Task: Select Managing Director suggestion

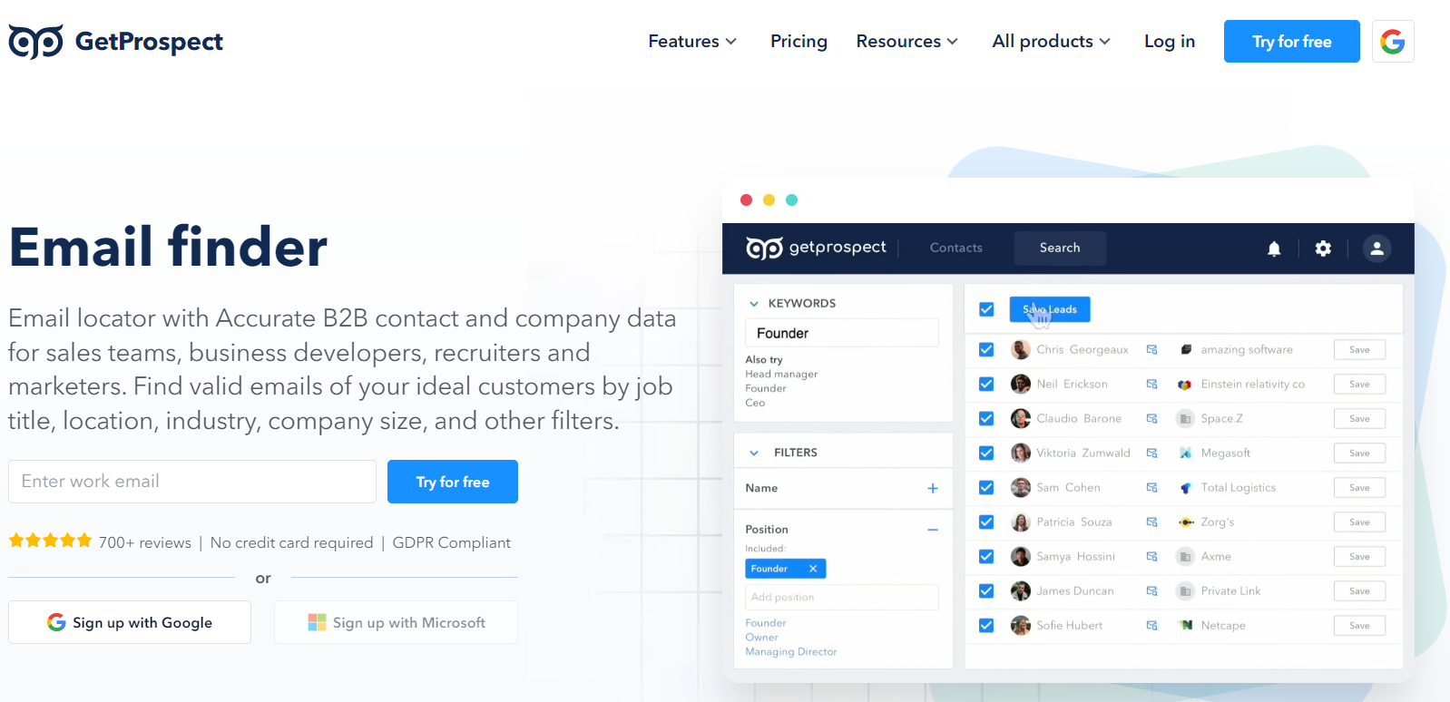Action: pos(791,651)
